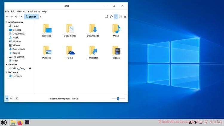Eject the VBox_GAs device

(30, 68)
